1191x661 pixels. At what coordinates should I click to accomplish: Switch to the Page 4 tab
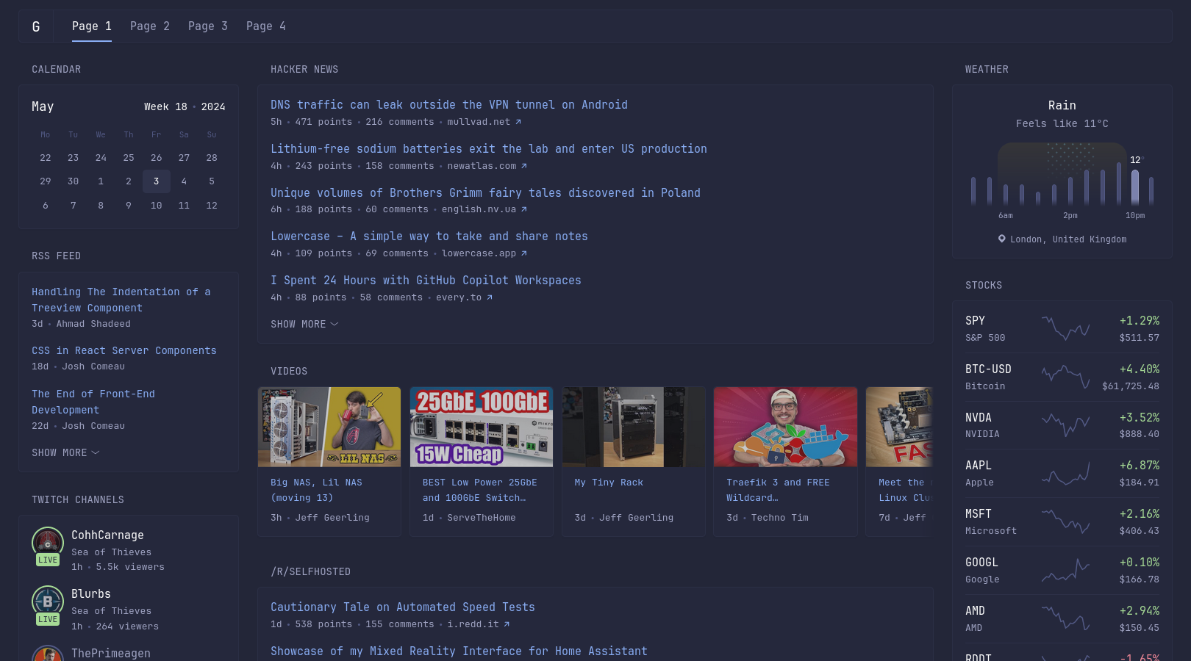click(266, 26)
